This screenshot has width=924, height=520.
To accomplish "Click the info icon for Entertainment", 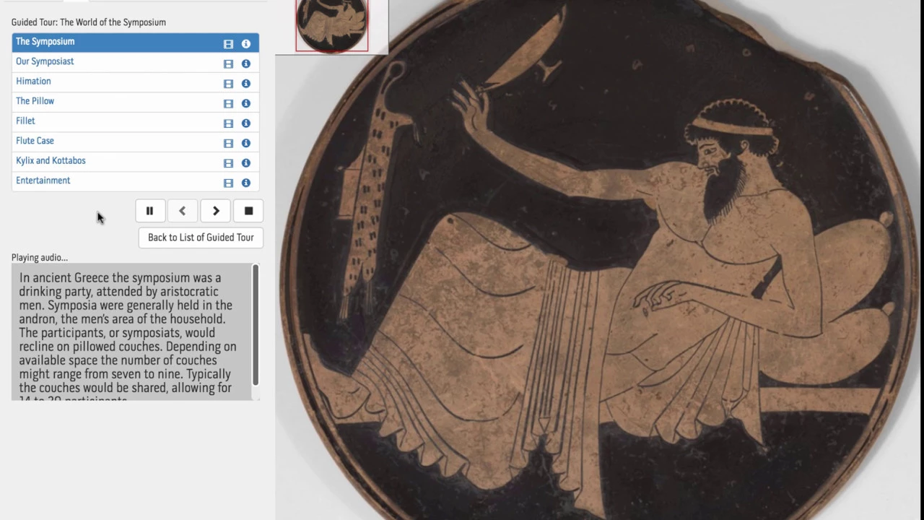I will [246, 183].
